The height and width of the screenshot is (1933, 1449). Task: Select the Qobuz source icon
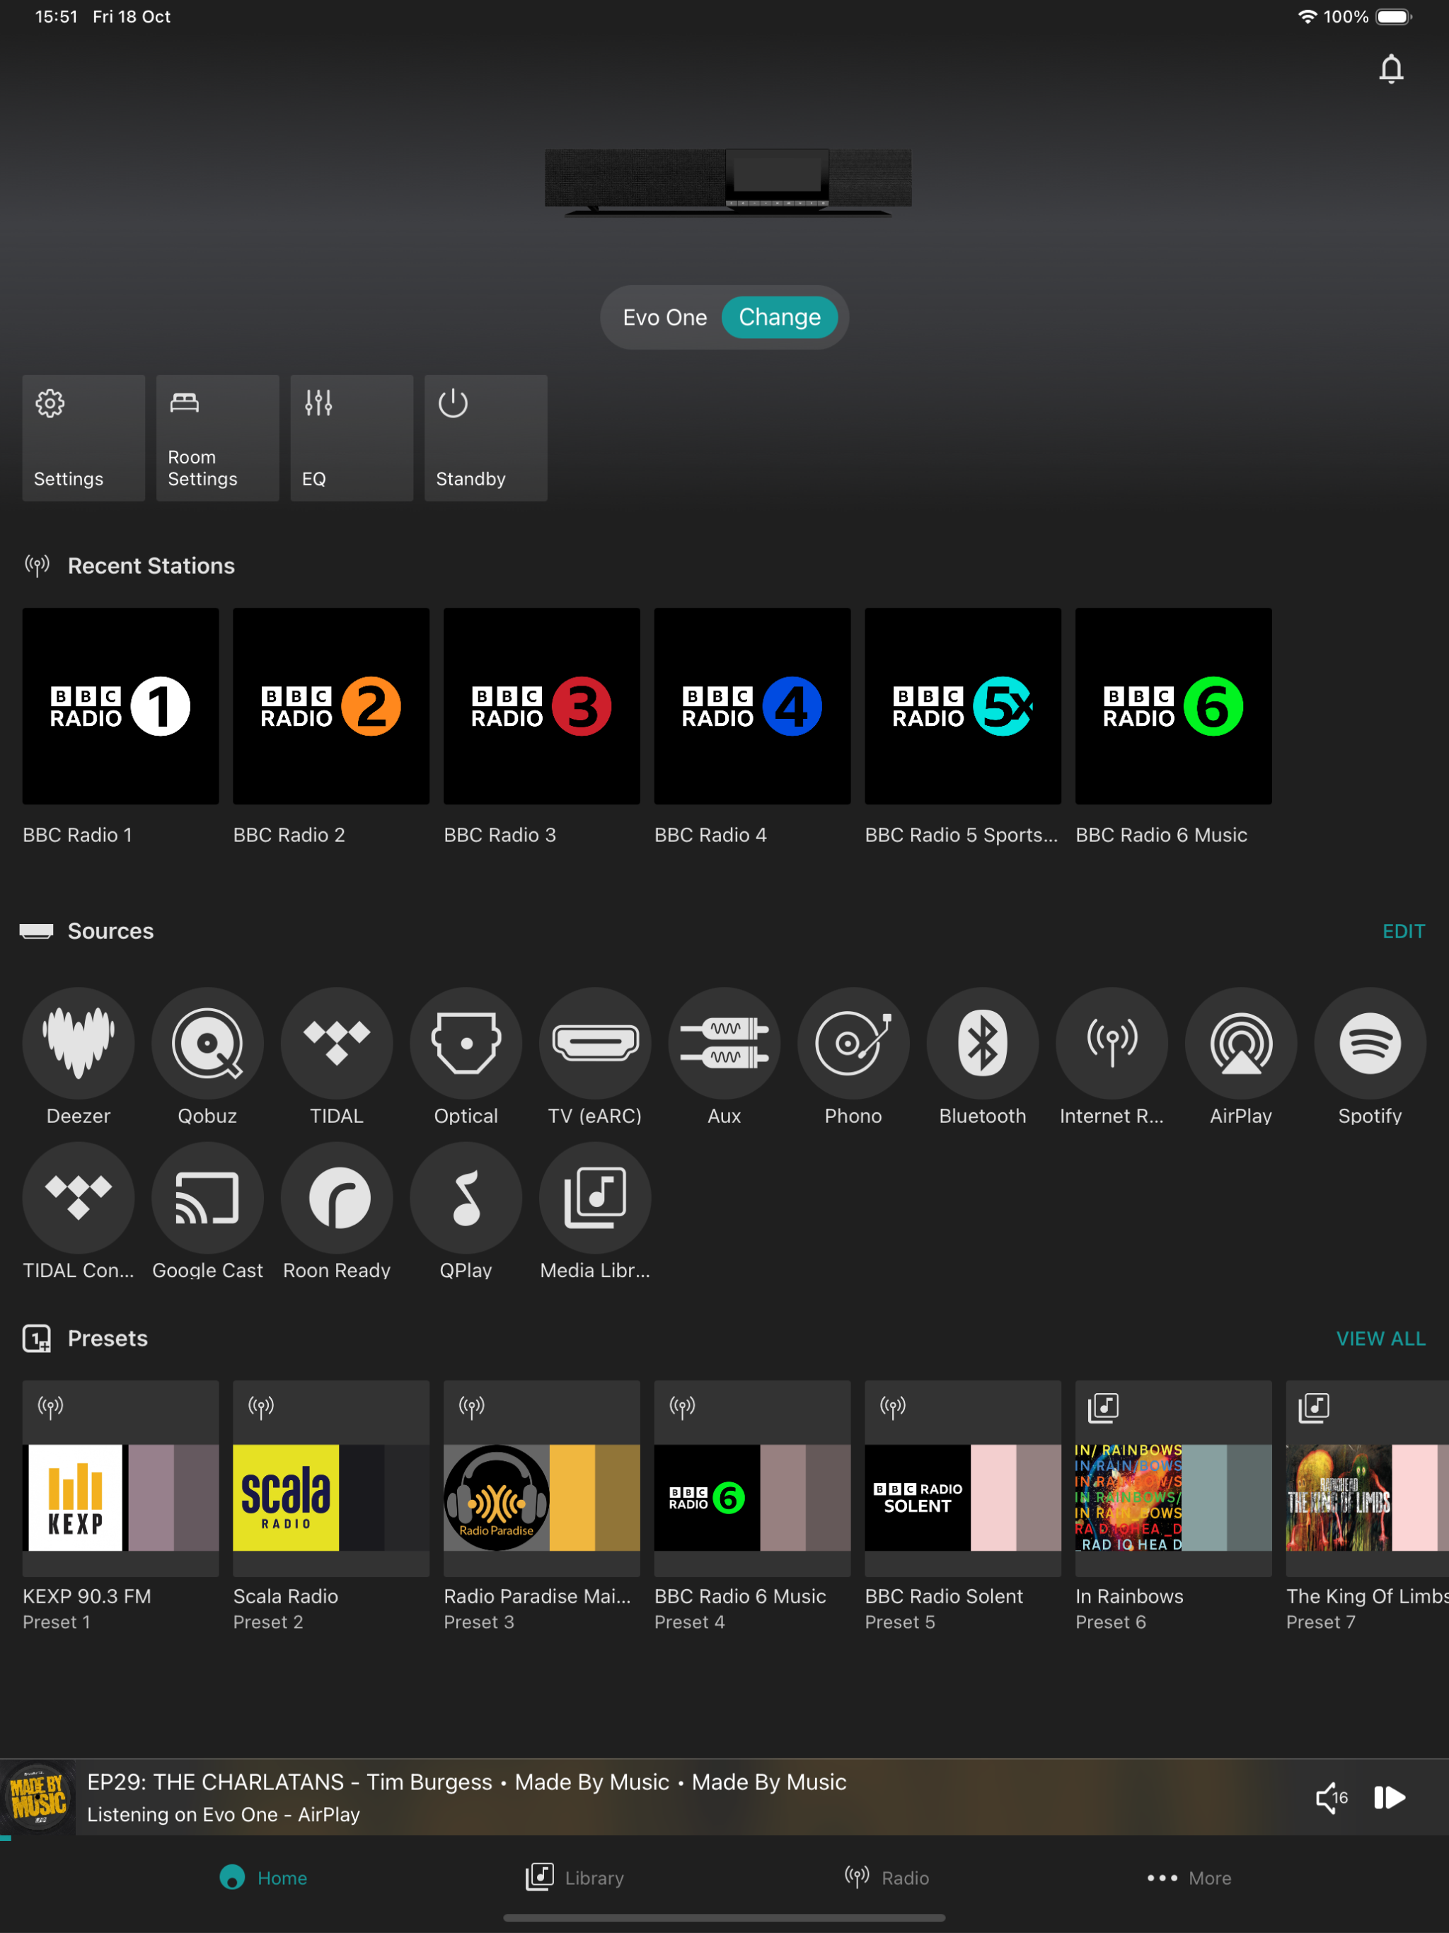(207, 1042)
